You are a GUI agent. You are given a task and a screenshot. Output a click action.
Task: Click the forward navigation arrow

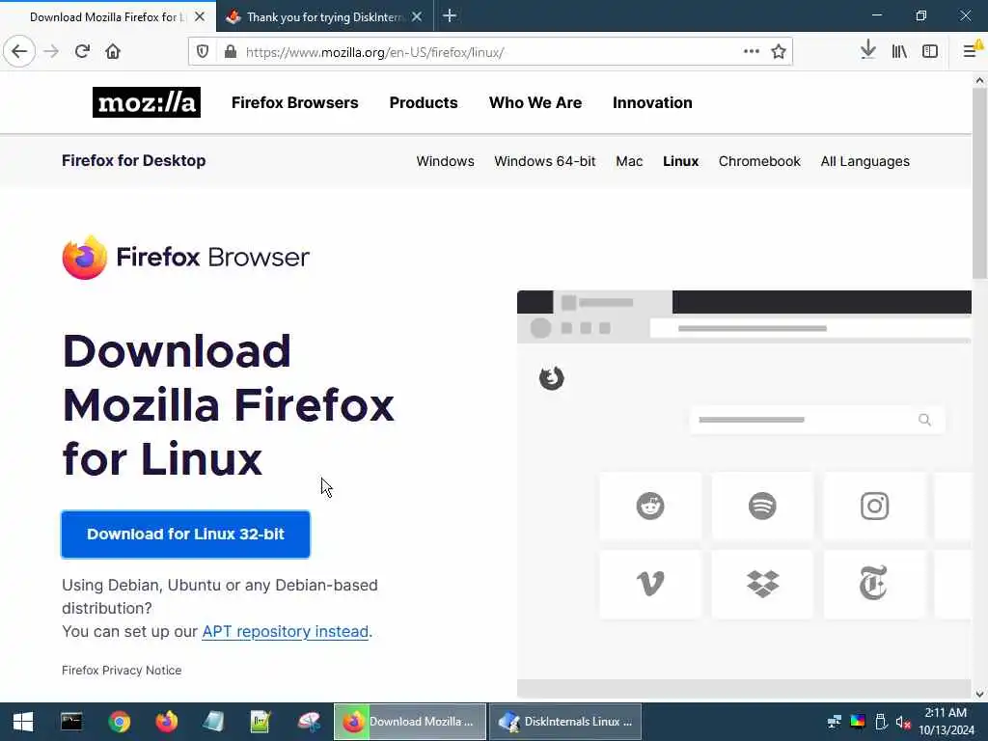(51, 51)
